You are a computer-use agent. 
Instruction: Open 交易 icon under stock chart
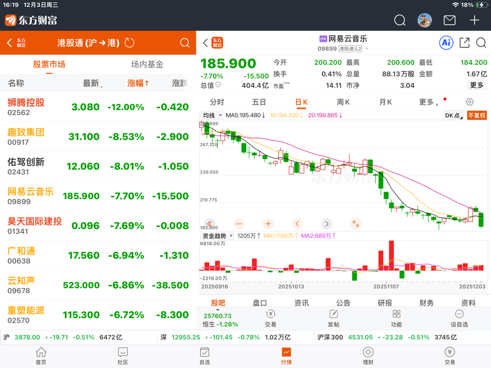click(270, 319)
